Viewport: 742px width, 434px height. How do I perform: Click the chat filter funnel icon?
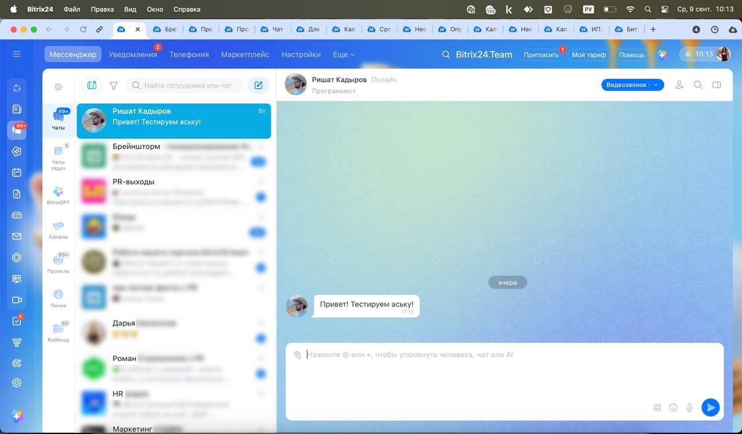pyautogui.click(x=114, y=85)
